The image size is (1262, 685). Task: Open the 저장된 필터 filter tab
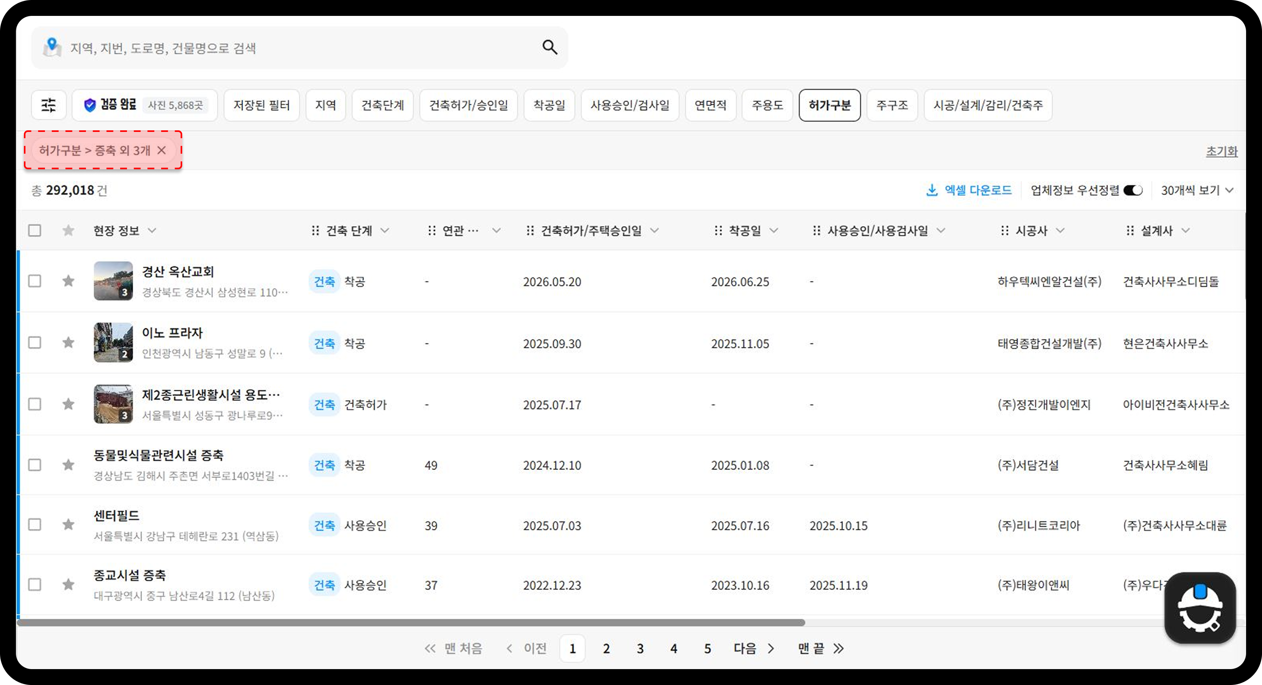coord(262,105)
